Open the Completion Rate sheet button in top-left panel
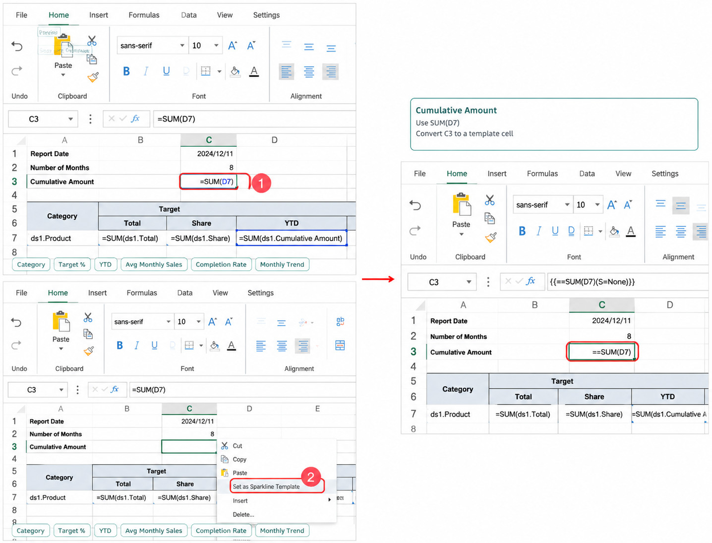This screenshot has width=712, height=543. (x=221, y=264)
